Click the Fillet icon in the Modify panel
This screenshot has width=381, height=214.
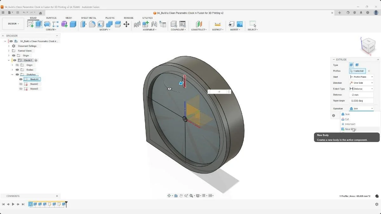[x=92, y=24]
